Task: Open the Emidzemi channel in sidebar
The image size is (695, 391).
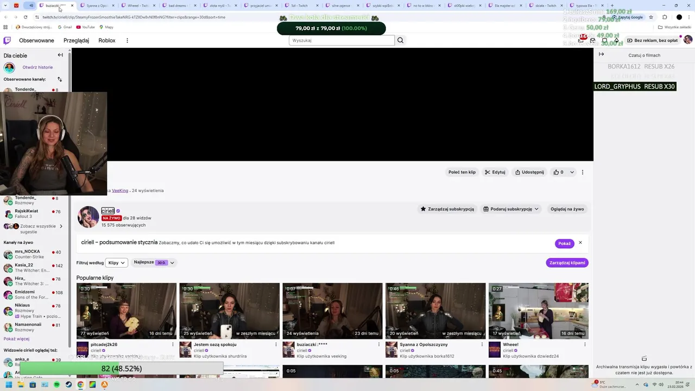Action: (34, 294)
